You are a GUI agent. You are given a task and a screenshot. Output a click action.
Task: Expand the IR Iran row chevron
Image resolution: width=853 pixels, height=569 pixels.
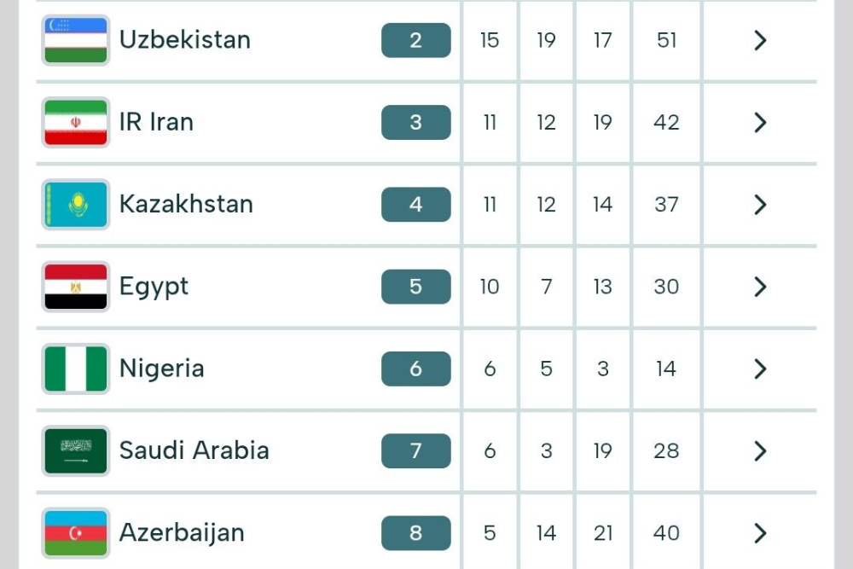760,123
